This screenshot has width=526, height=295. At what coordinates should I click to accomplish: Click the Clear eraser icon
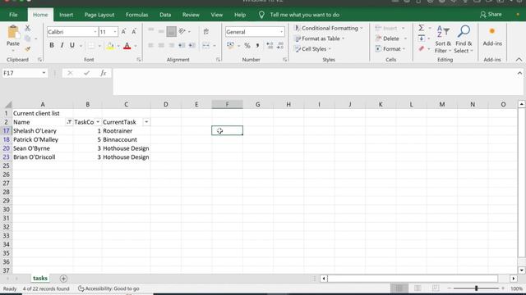[422, 49]
